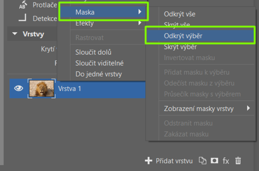Click the add mask icon in the layers footer
Screen dimensions: 259x171
214,161
